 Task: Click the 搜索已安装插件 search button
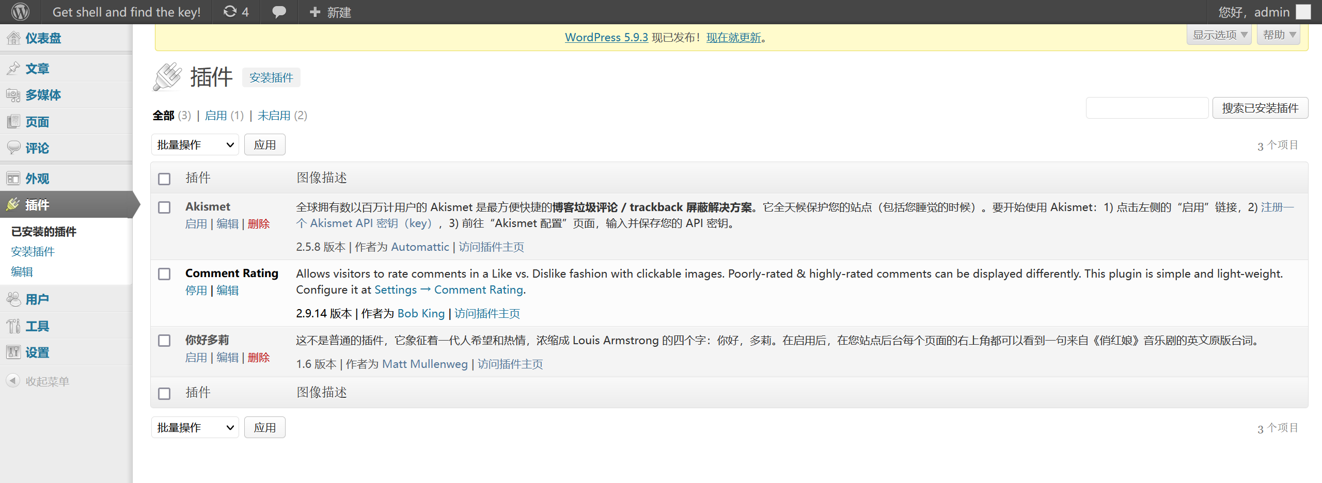tap(1260, 108)
